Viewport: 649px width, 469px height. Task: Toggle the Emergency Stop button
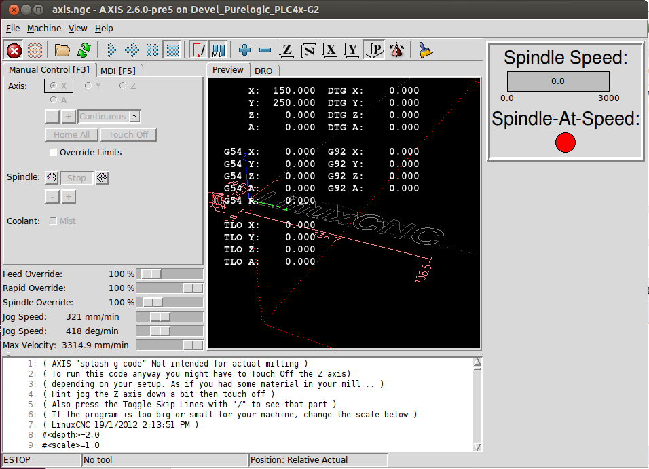[14, 50]
